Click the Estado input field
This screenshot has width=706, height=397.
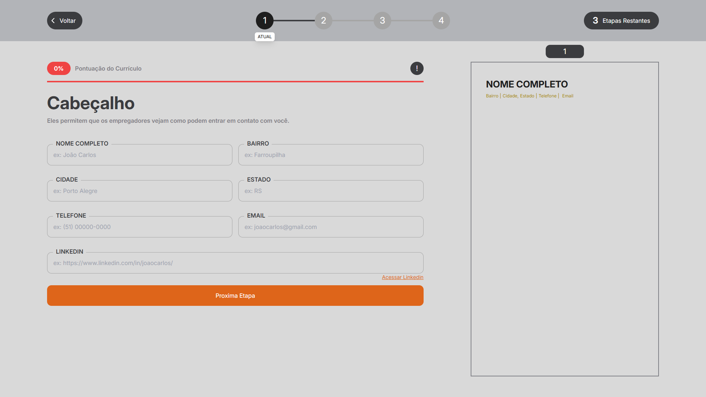click(331, 191)
